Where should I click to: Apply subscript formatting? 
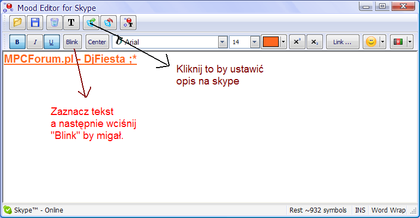[315, 42]
